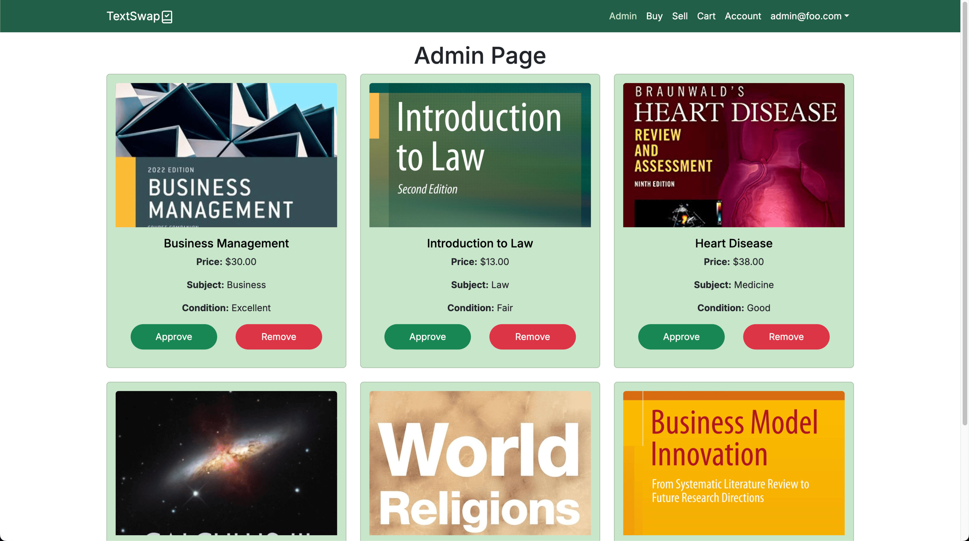The image size is (969, 541).
Task: Approve the Heart Disease listing
Action: tap(681, 337)
